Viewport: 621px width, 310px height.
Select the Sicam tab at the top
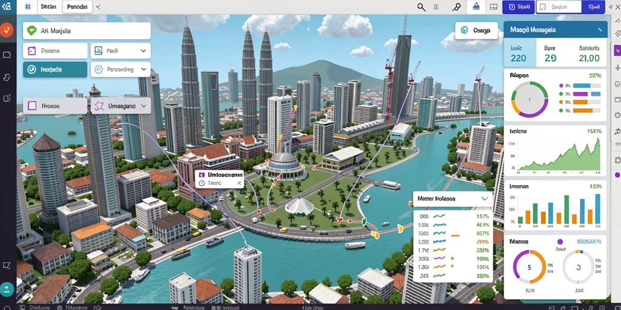tap(49, 7)
